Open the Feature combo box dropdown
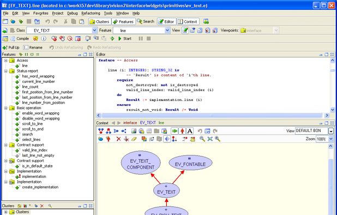This screenshot has height=215, width=337. 167,31
